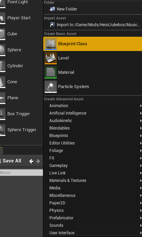Image resolution: width=142 pixels, height=237 pixels.
Task: Expand the Gameplay submenu
Action: pos(93,166)
